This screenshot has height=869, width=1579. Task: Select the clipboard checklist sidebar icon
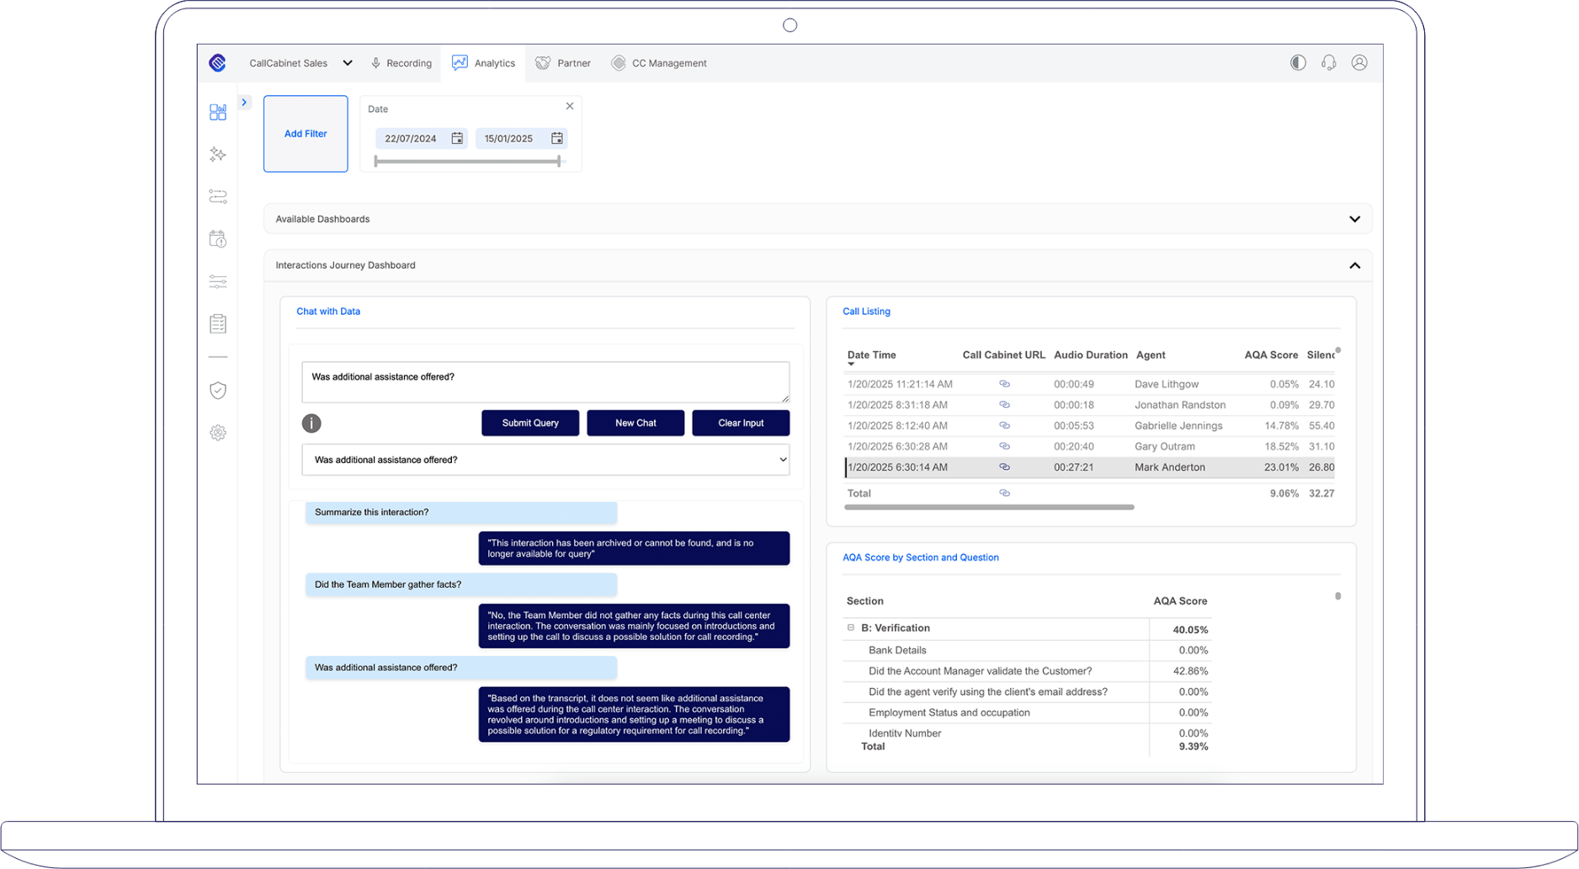(217, 323)
